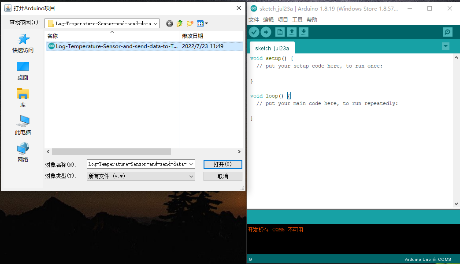Create a new folder via the folder icon
The image size is (460, 264).
[x=190, y=23]
